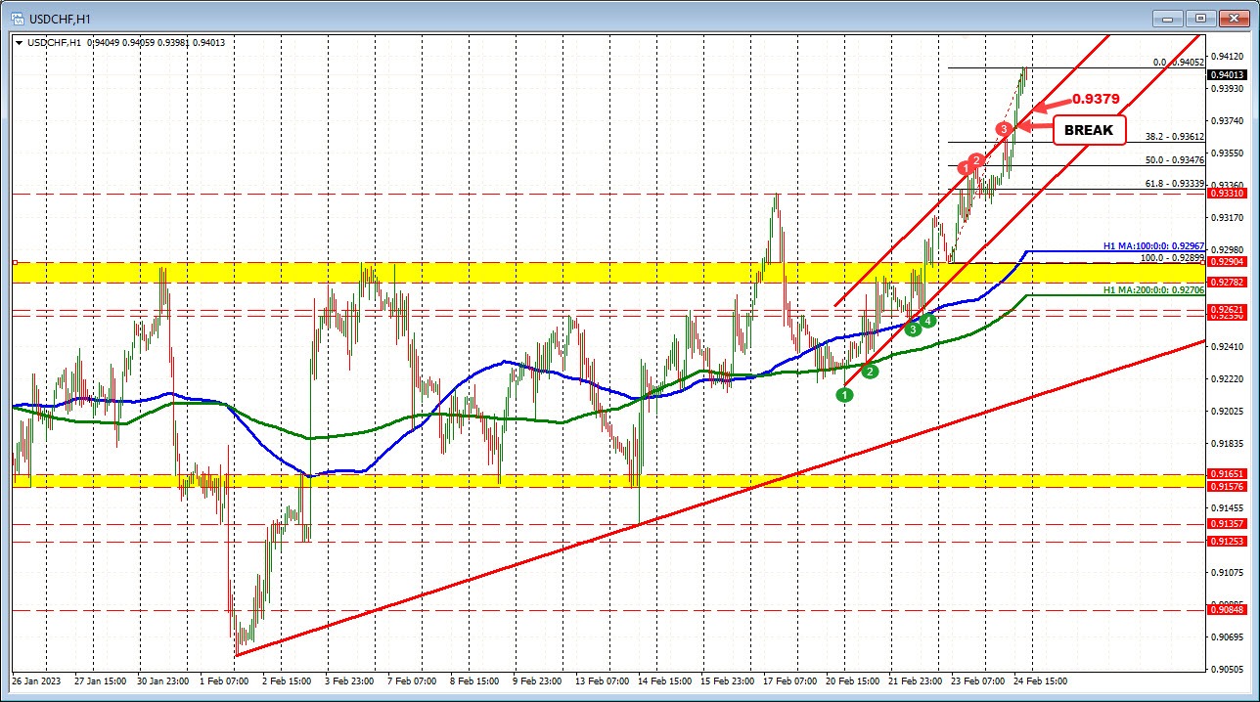Viewport: 1260px width, 702px height.
Task: Click the BREAK annotation box
Action: [1088, 130]
